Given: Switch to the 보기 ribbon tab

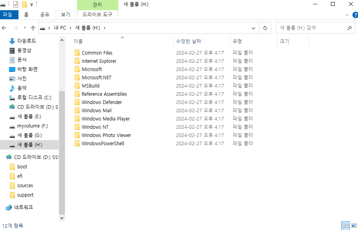Looking at the screenshot, I should (66, 15).
